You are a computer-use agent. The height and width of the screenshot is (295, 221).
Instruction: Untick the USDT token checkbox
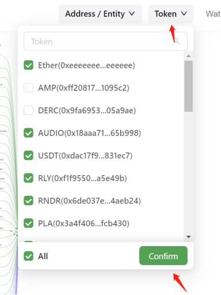click(29, 156)
